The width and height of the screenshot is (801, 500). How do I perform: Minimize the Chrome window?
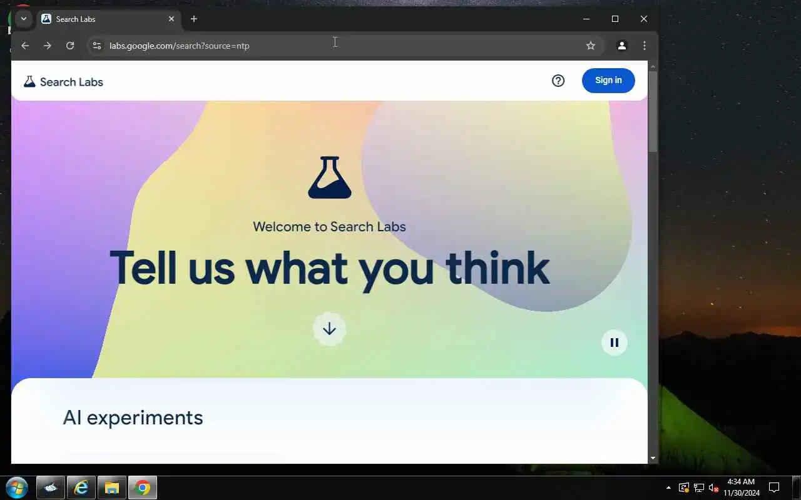586,19
